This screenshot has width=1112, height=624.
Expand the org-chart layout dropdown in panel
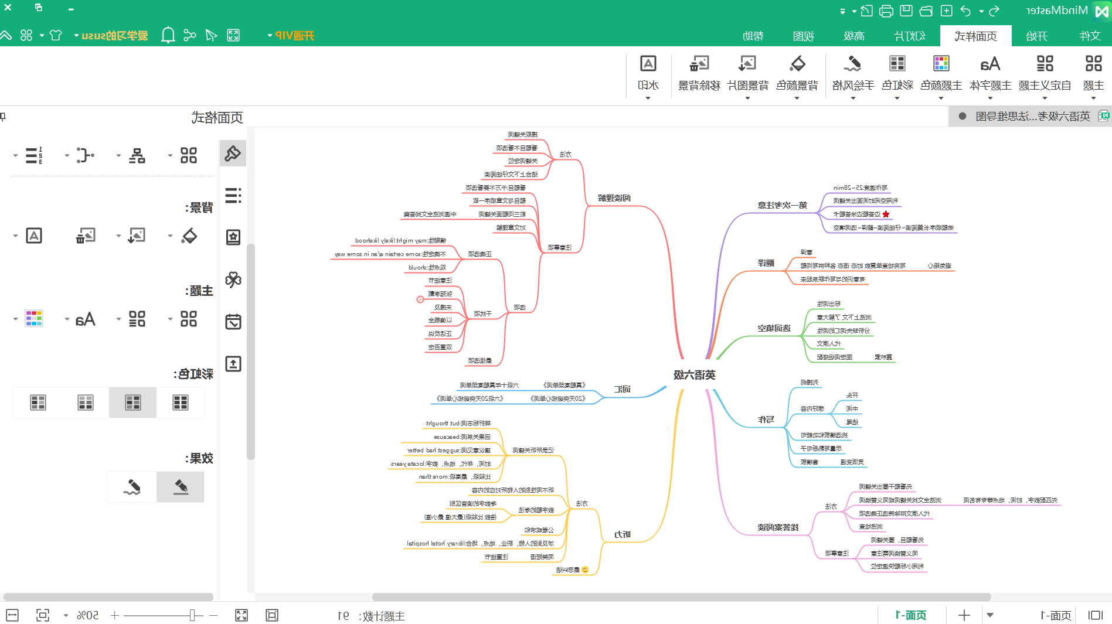pos(118,156)
